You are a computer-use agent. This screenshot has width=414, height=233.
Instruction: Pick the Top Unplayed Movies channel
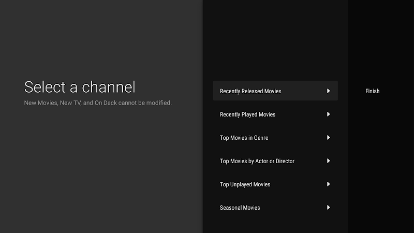[245, 184]
